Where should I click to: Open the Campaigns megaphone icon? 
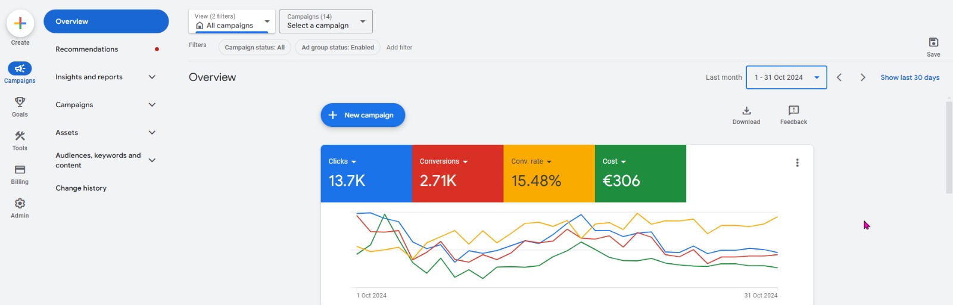20,69
